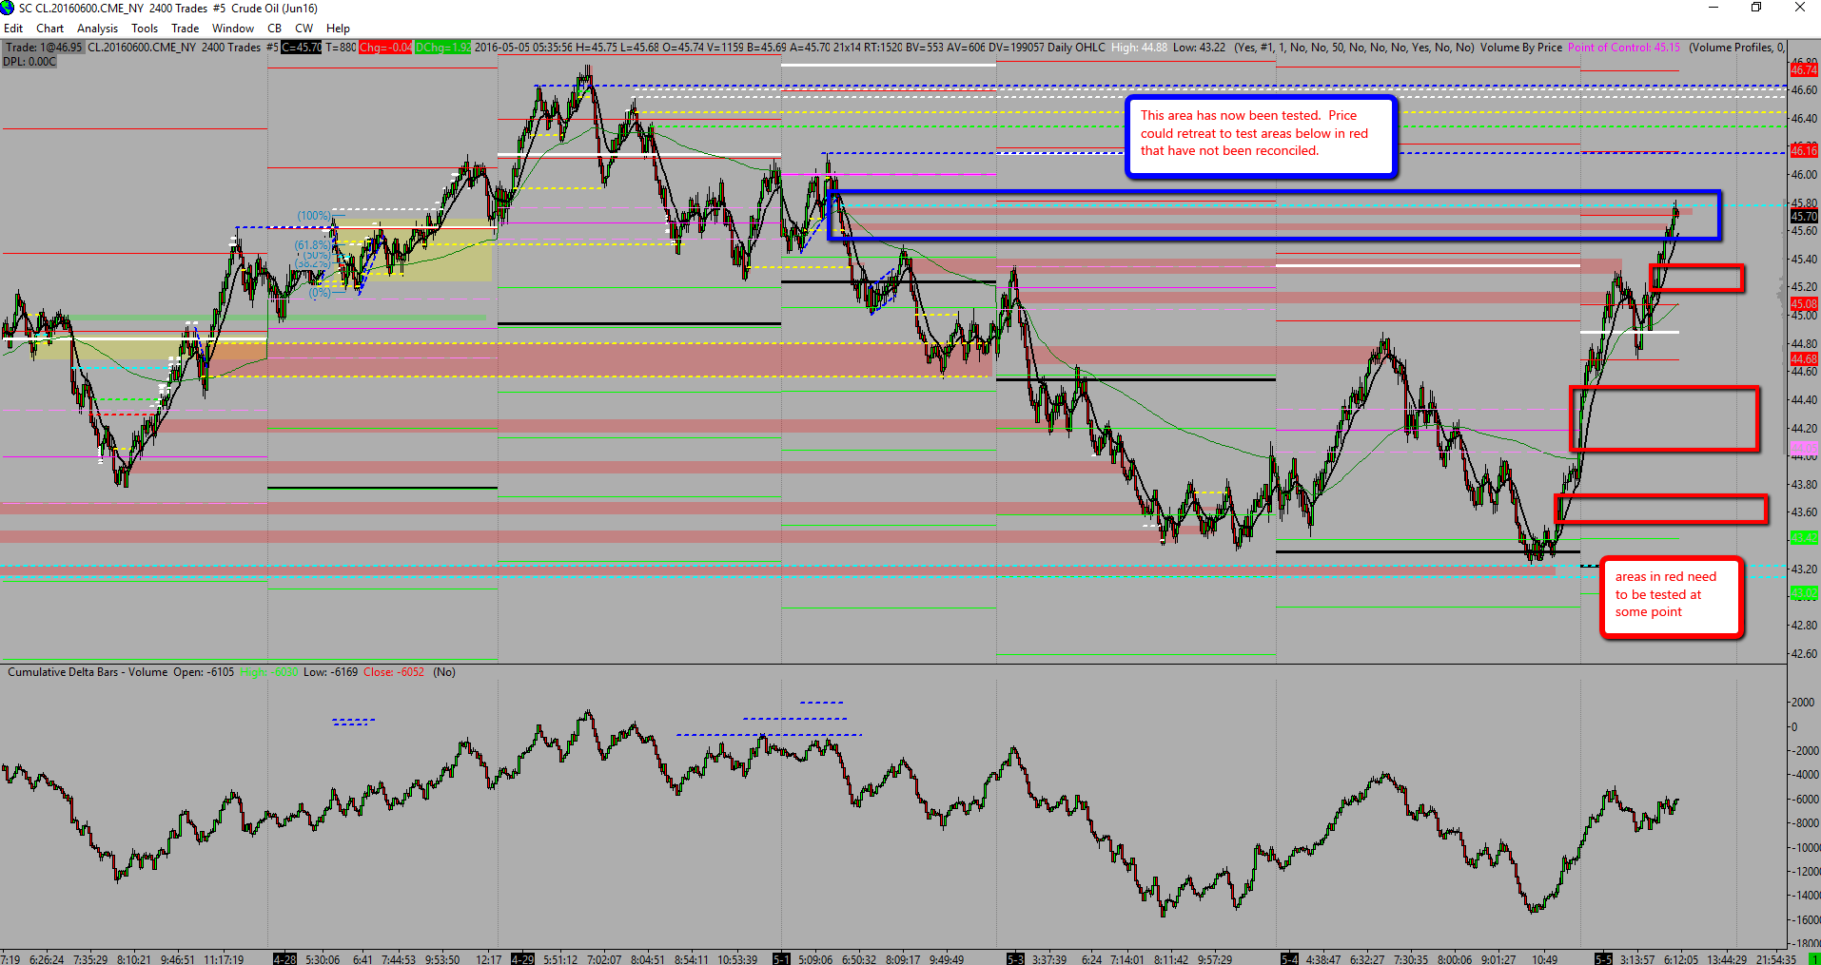Close the Sierra Chart window
The height and width of the screenshot is (965, 1821).
1799,8
